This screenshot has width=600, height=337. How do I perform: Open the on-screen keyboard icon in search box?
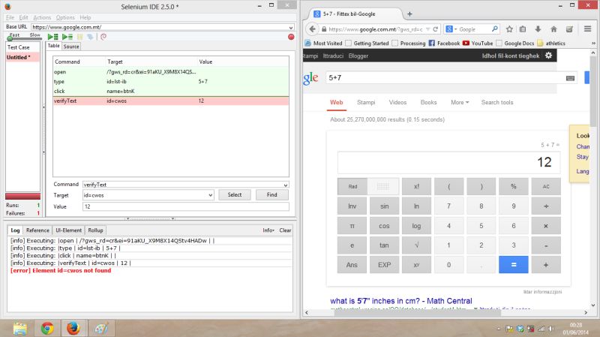click(x=570, y=78)
